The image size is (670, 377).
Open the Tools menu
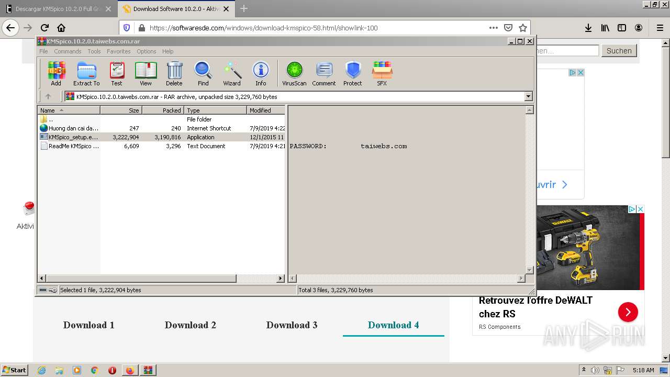click(x=94, y=51)
